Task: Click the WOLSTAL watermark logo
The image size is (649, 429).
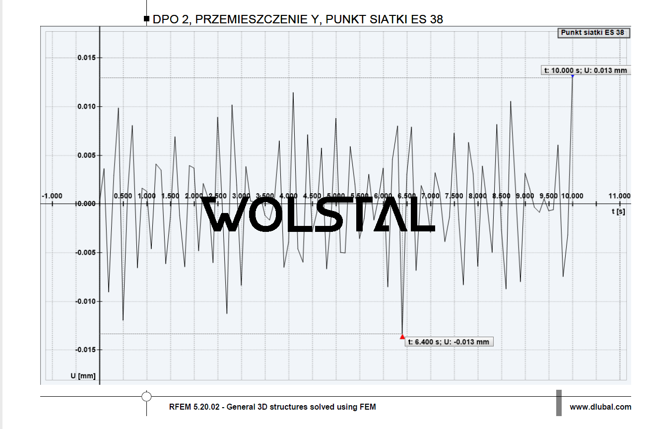Action: (x=320, y=214)
